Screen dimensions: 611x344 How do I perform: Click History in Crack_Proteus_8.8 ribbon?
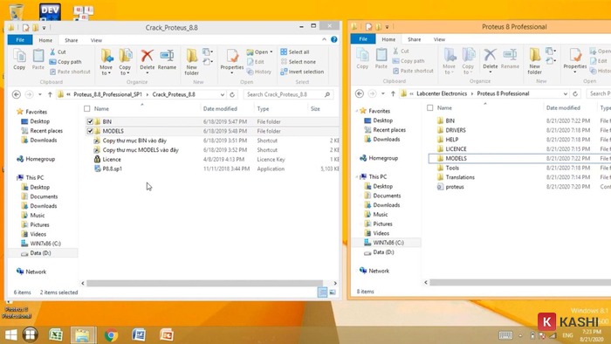(259, 72)
